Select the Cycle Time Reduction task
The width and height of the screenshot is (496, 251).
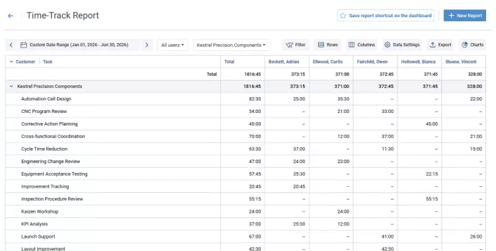[x=44, y=149]
